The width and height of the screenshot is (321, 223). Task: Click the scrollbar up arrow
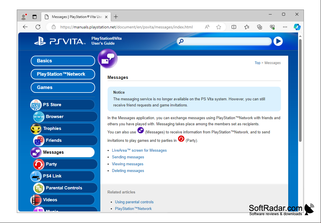click(x=300, y=36)
